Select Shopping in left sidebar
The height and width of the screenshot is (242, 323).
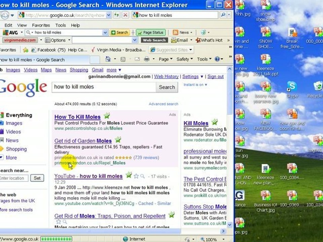coord(16,149)
